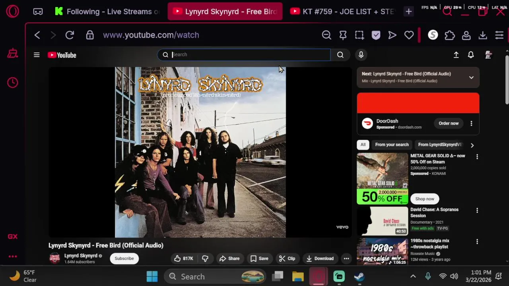Viewport: 509px width, 286px height.
Task: Click Shop now for Metal Gear ad
Action: tap(425, 199)
